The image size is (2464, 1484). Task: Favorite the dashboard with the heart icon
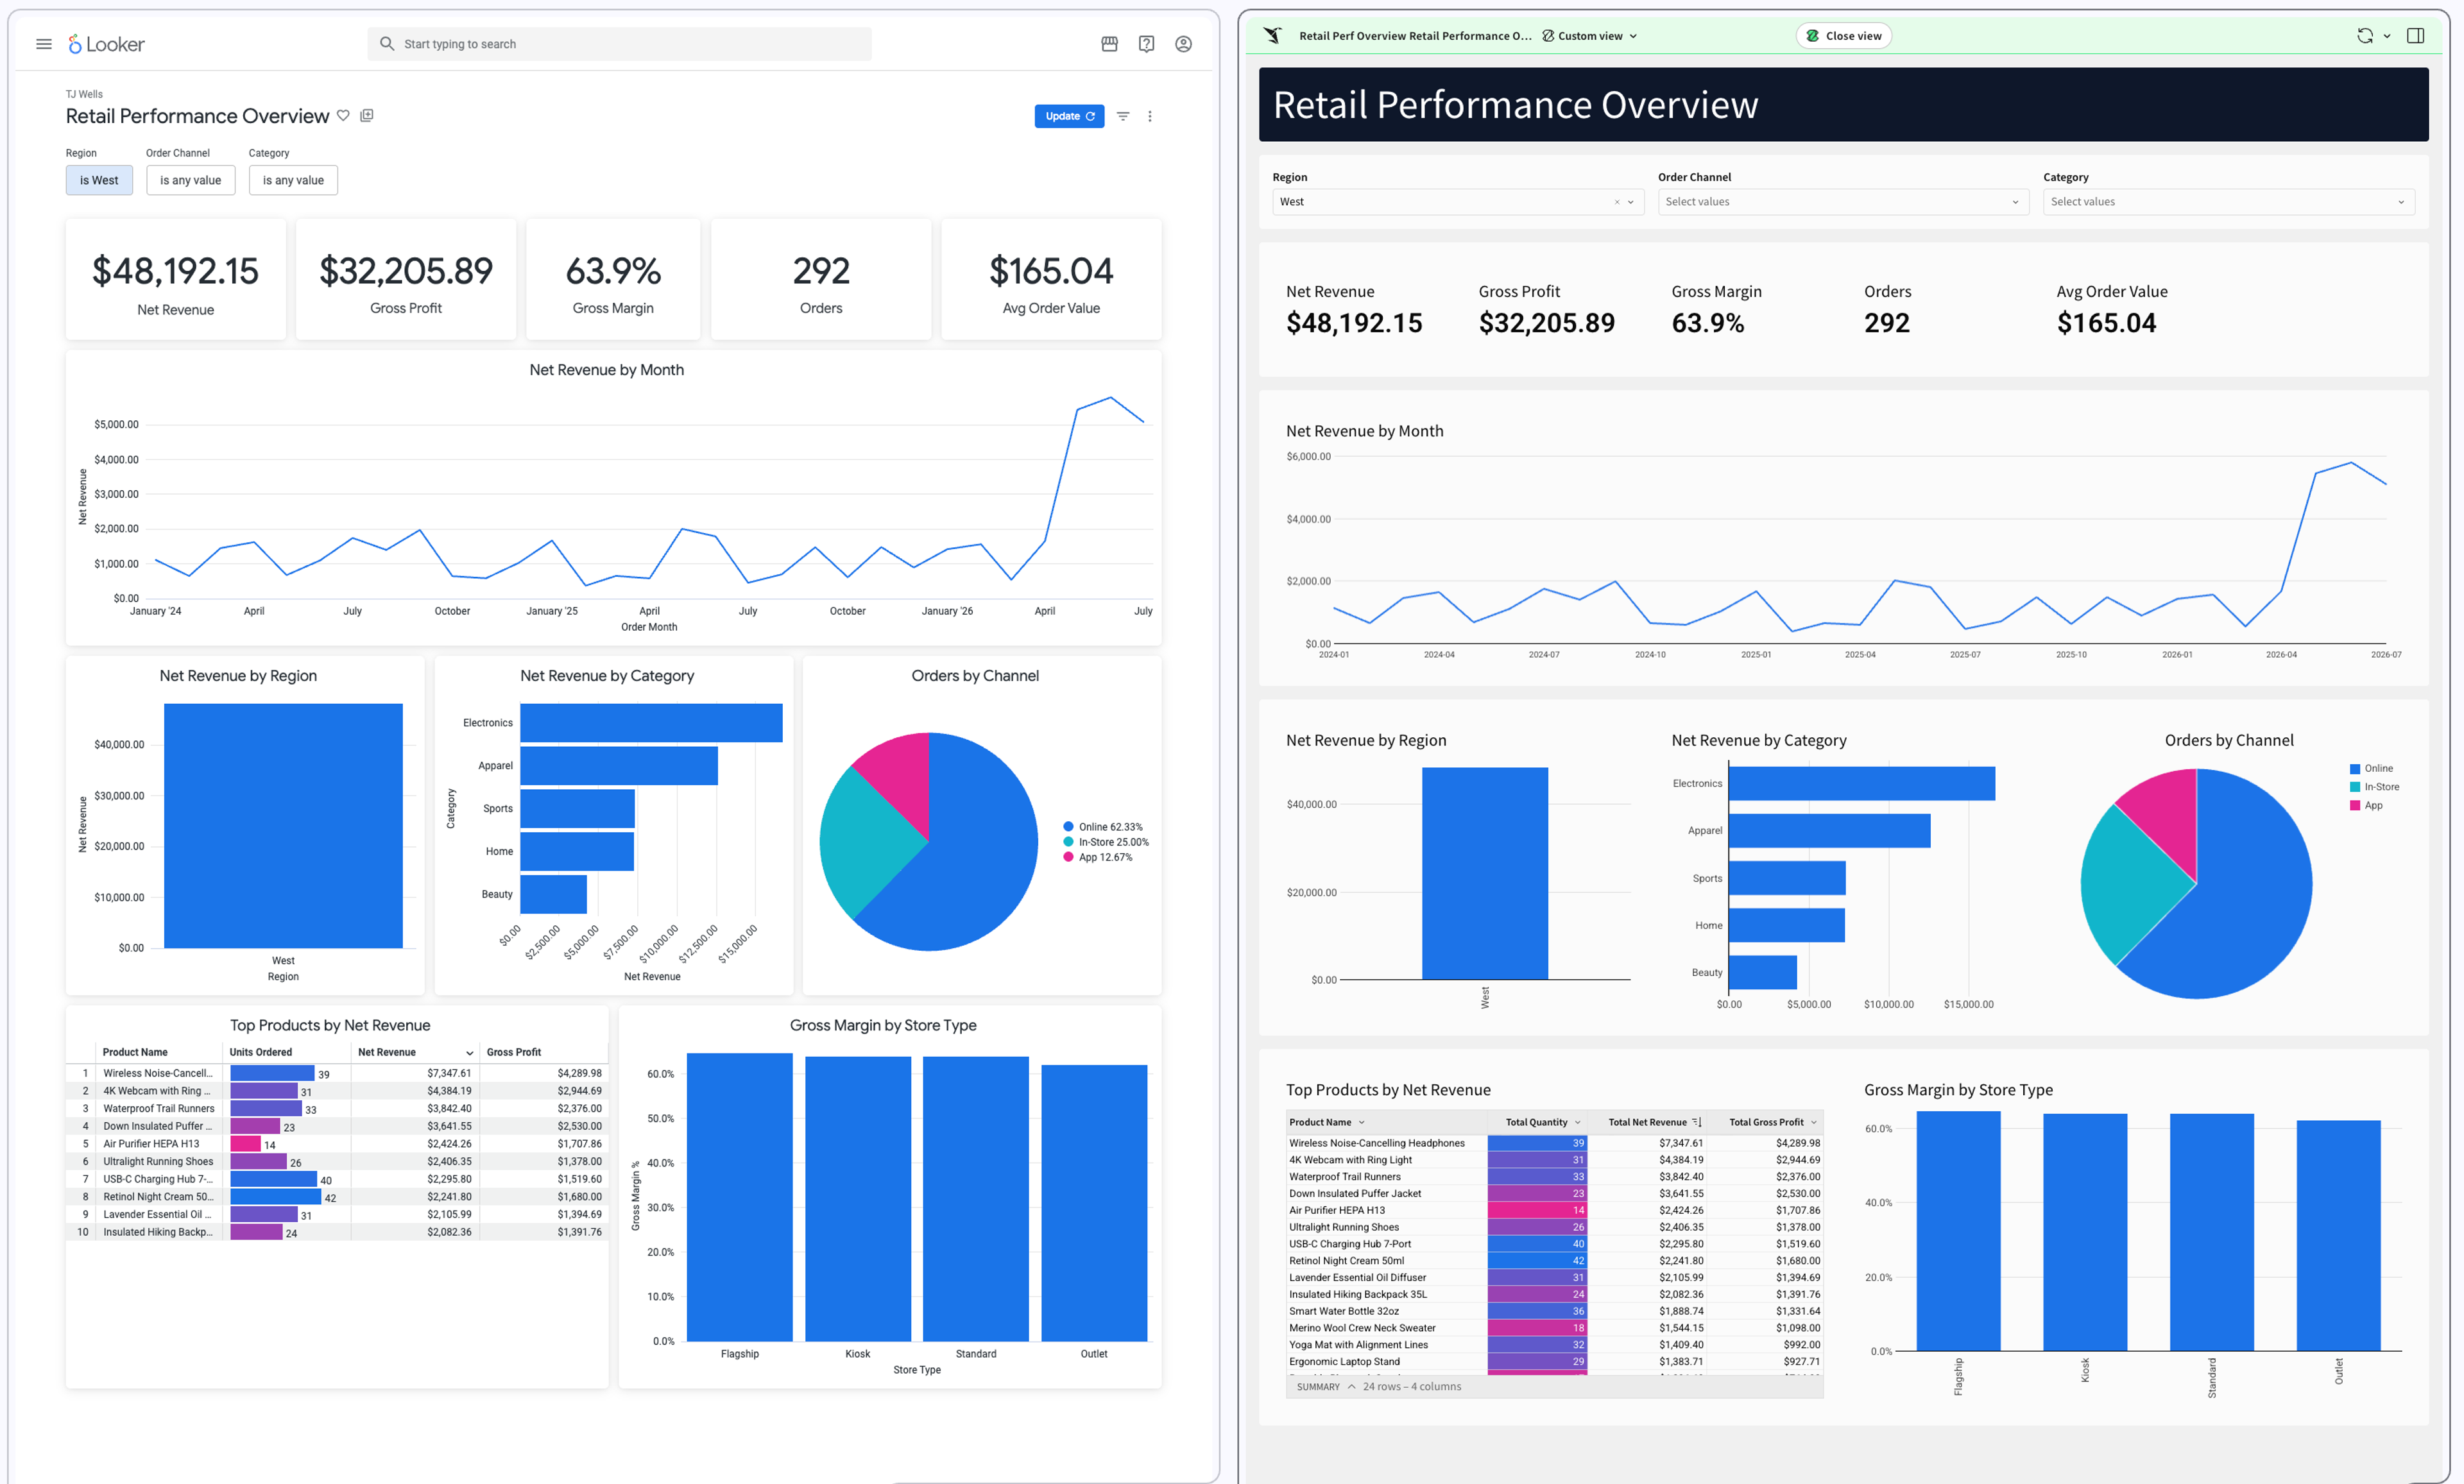(343, 116)
